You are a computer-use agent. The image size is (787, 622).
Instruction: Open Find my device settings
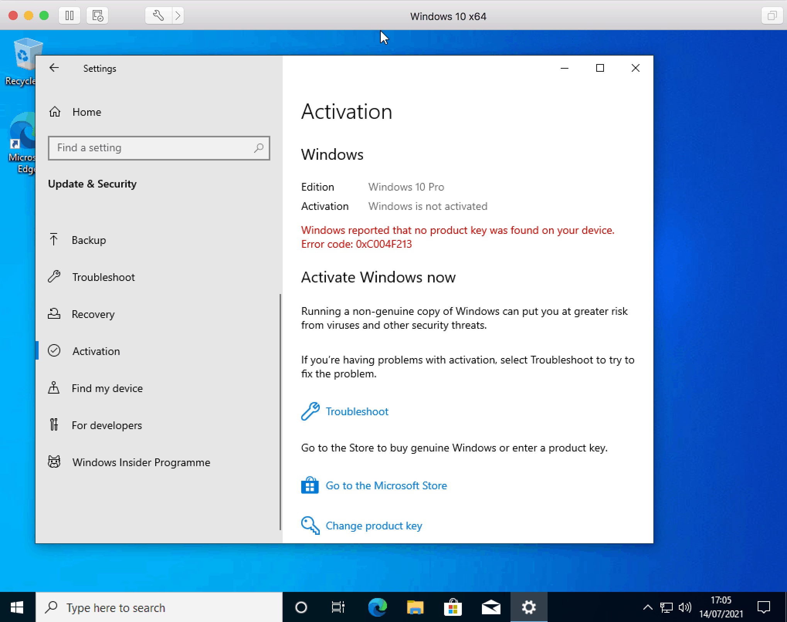(x=107, y=388)
